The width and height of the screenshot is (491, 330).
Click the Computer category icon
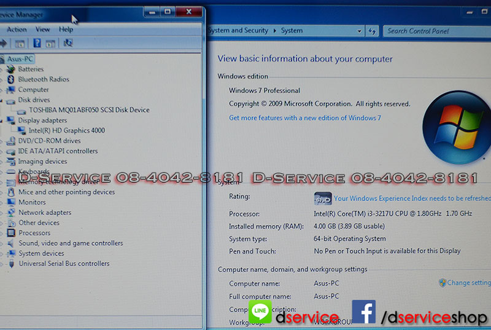click(x=10, y=90)
